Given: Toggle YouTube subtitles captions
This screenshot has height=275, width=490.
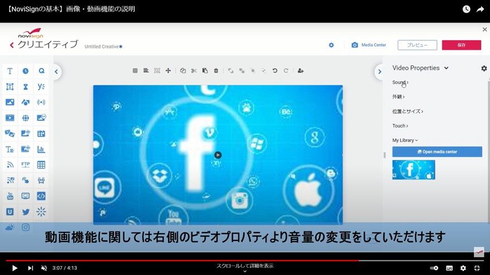Looking at the screenshot, I should pyautogui.click(x=449, y=268).
